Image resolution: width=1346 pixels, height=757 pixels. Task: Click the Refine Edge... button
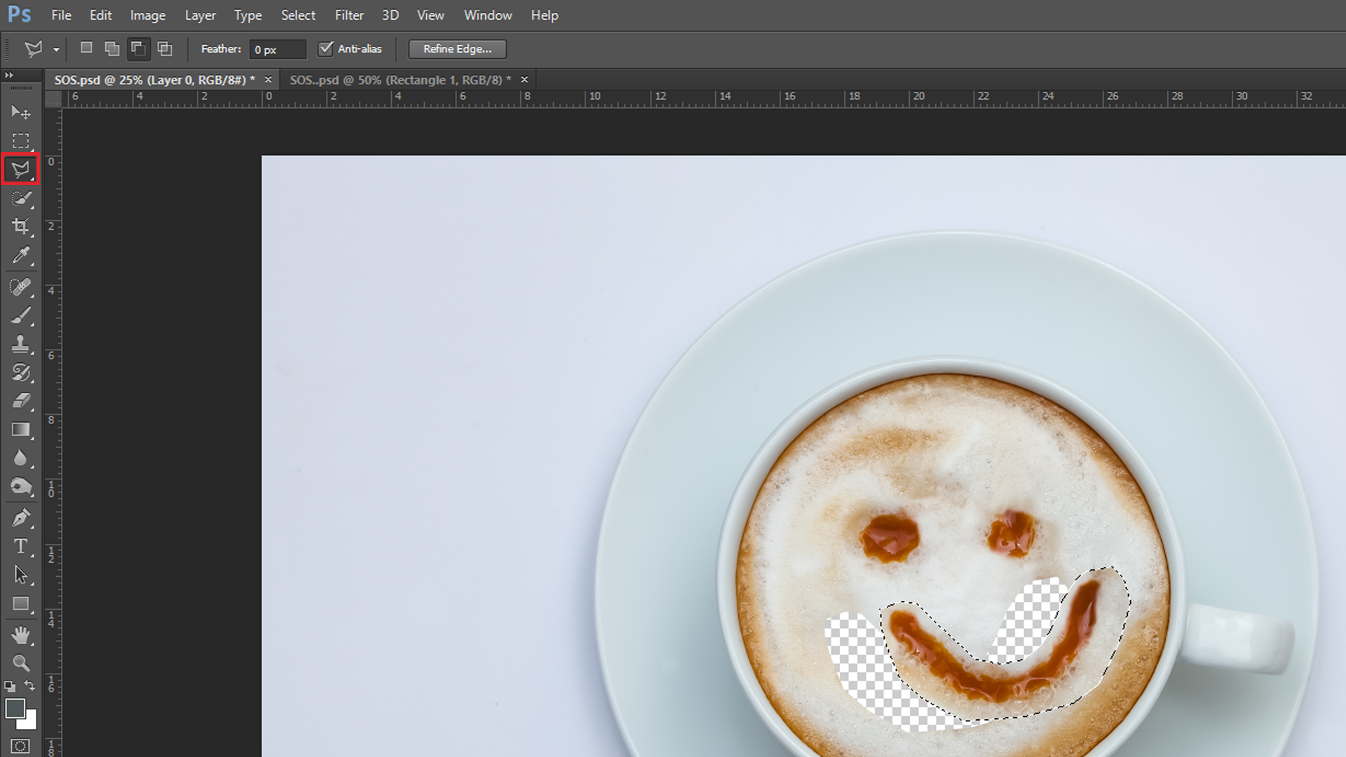click(x=457, y=48)
